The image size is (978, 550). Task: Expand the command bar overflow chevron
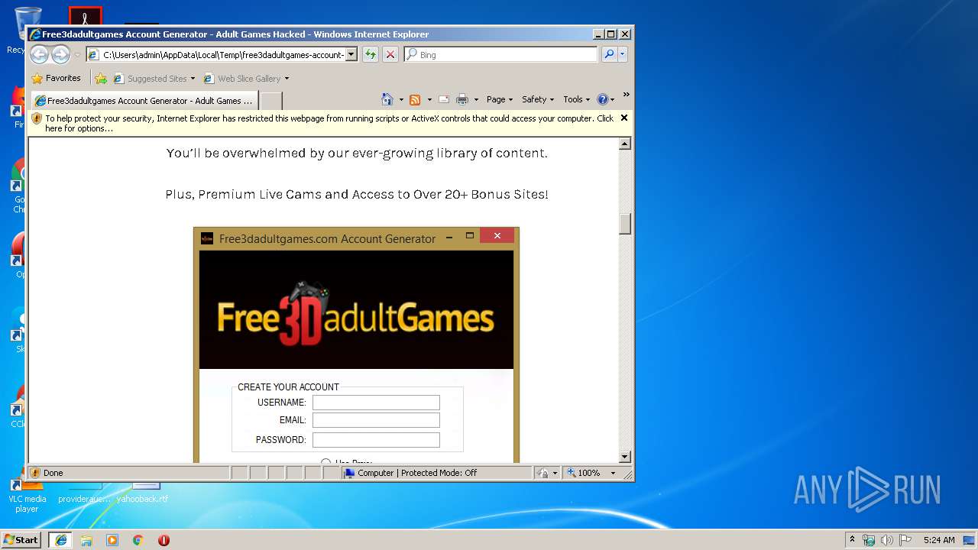(x=626, y=95)
